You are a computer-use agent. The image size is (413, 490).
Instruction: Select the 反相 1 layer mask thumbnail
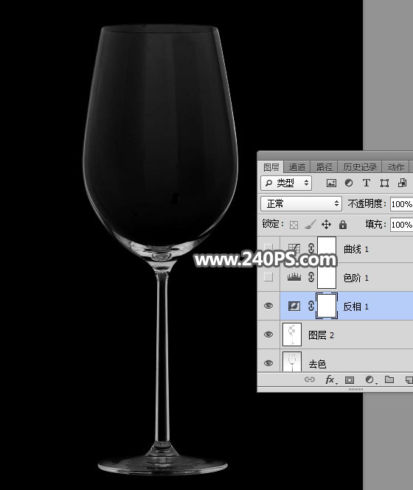coord(327,306)
